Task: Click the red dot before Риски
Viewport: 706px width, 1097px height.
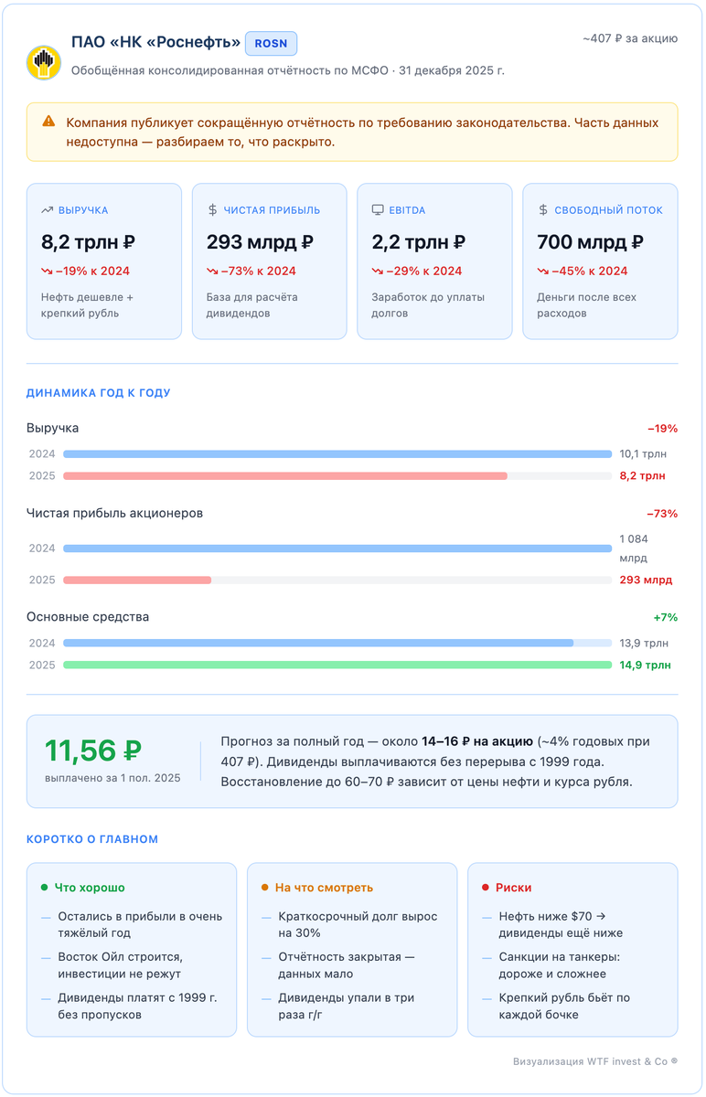Action: point(485,888)
